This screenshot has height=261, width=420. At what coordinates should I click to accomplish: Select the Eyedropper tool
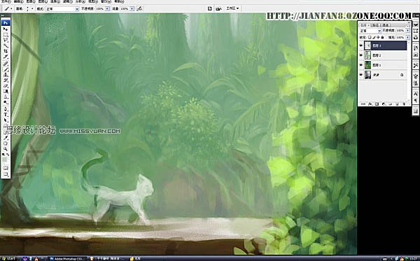(6, 138)
